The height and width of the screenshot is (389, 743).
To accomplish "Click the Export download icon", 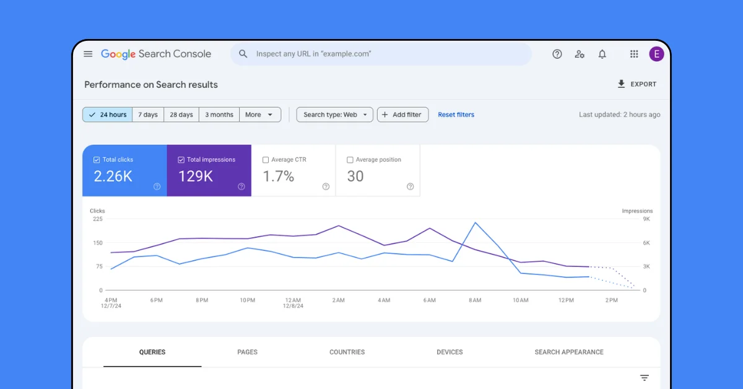I will 621,84.
